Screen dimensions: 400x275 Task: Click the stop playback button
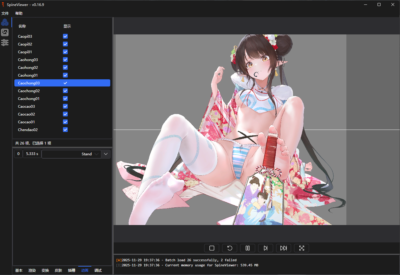pos(212,248)
